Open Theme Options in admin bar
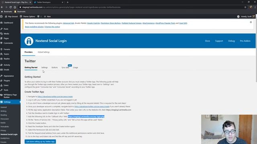 28,16
